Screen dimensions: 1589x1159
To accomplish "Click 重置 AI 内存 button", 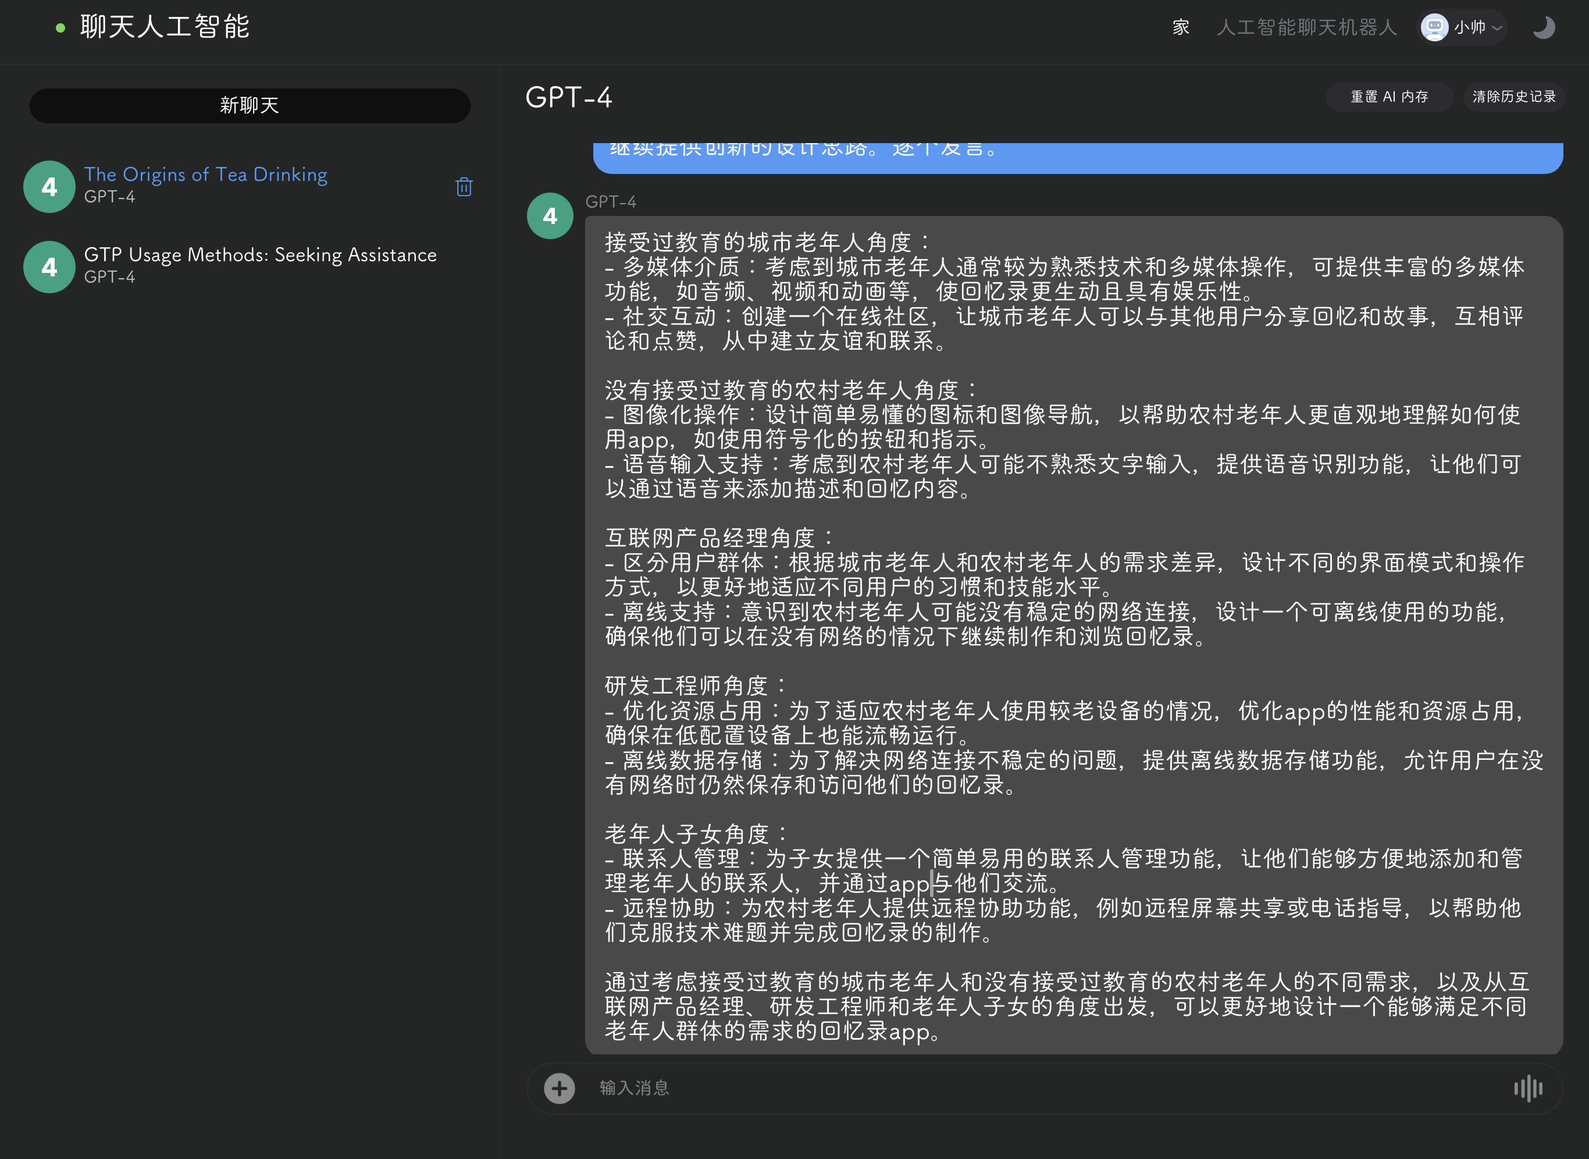I will coord(1389,97).
